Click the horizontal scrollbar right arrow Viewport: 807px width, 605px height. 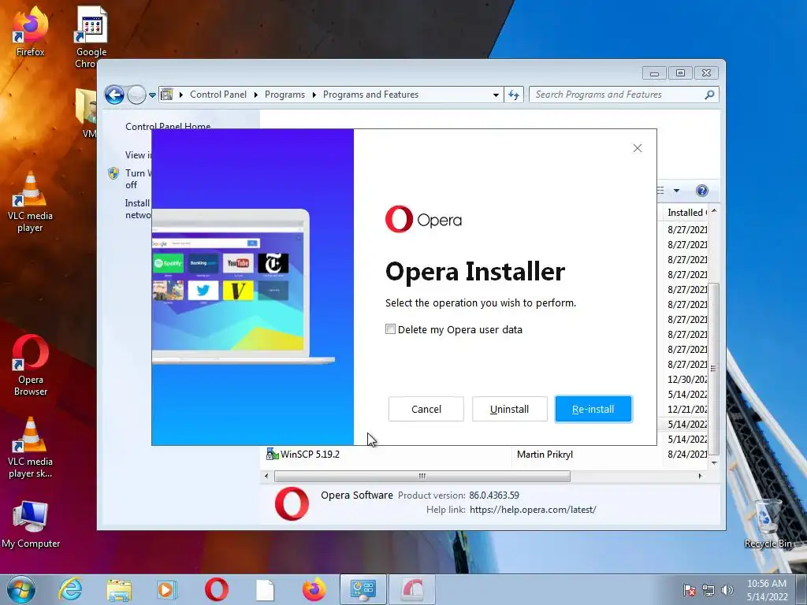pos(700,476)
